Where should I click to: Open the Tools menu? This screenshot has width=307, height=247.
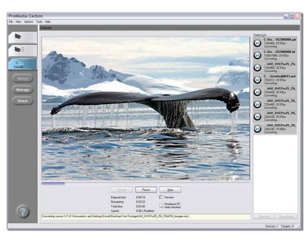39,22
